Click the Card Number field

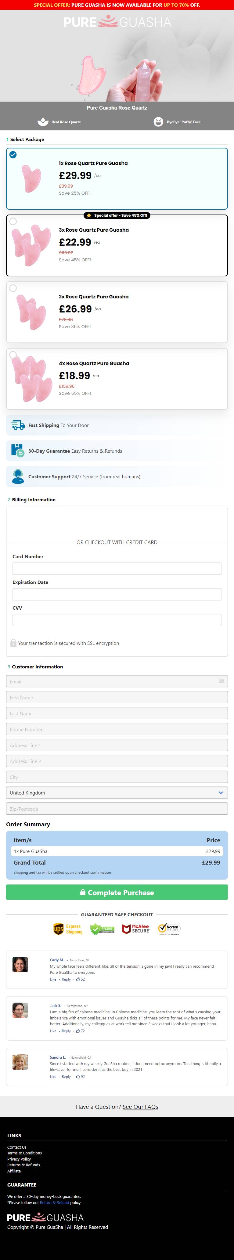tap(117, 568)
